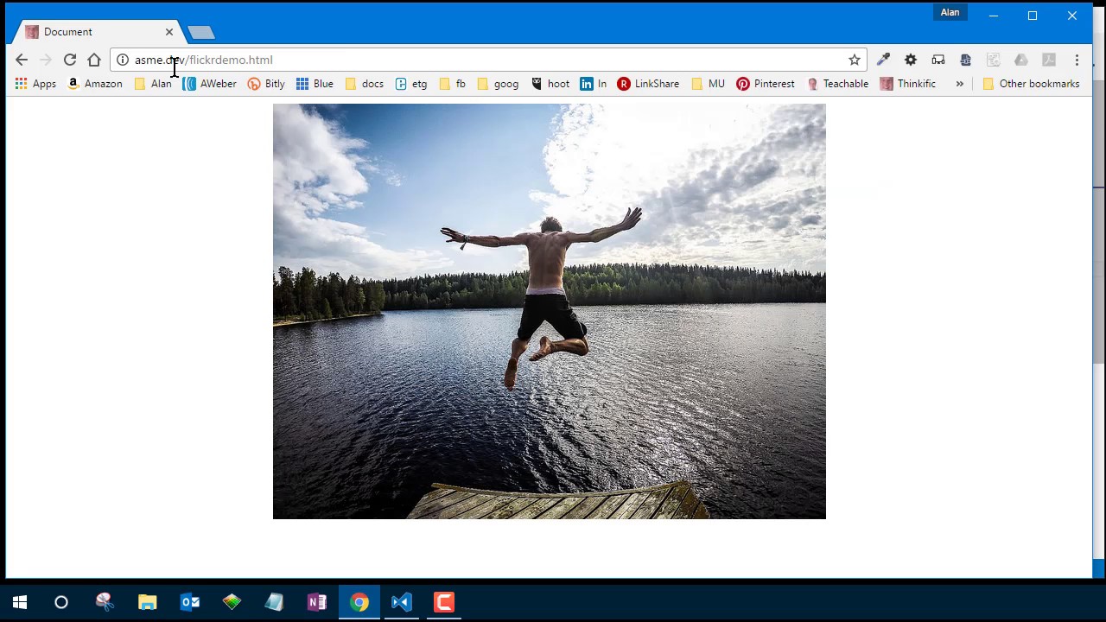
Task: Open the LinkShare bookmark
Action: (648, 84)
